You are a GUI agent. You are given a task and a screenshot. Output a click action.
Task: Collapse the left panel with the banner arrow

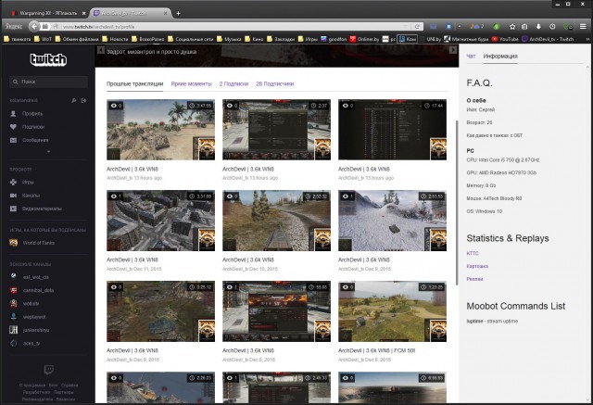click(101, 50)
